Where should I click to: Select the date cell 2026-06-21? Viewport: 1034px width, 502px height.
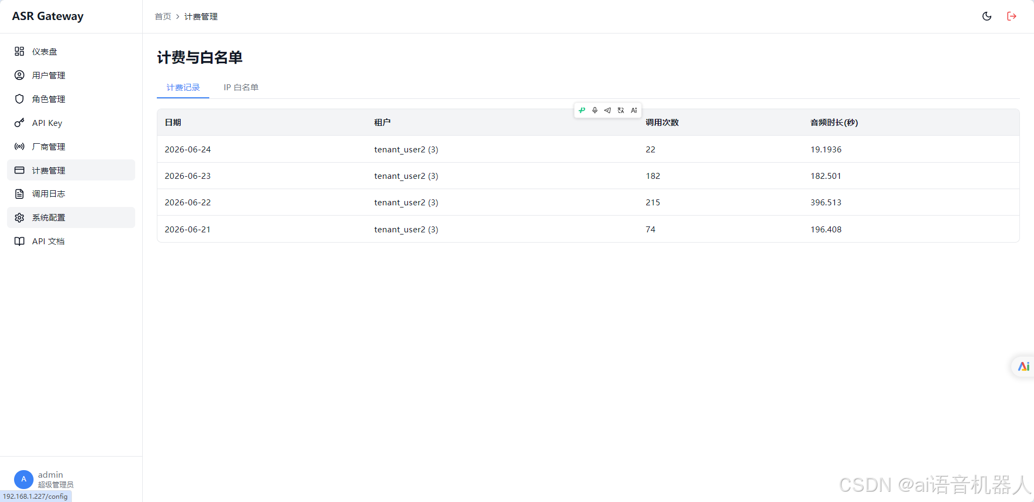(188, 229)
